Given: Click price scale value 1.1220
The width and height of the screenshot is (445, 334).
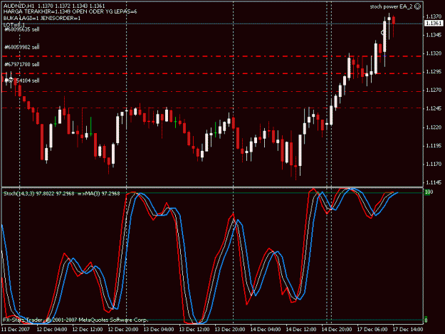Looking at the screenshot, I should click(434, 127).
